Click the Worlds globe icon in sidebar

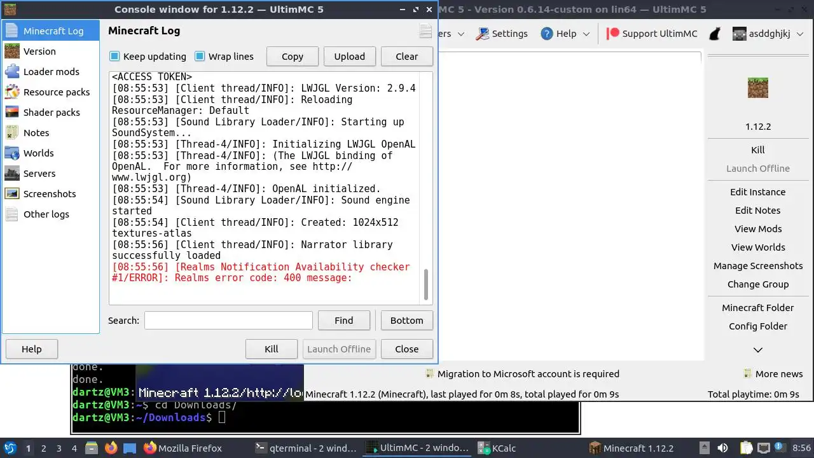coord(12,153)
